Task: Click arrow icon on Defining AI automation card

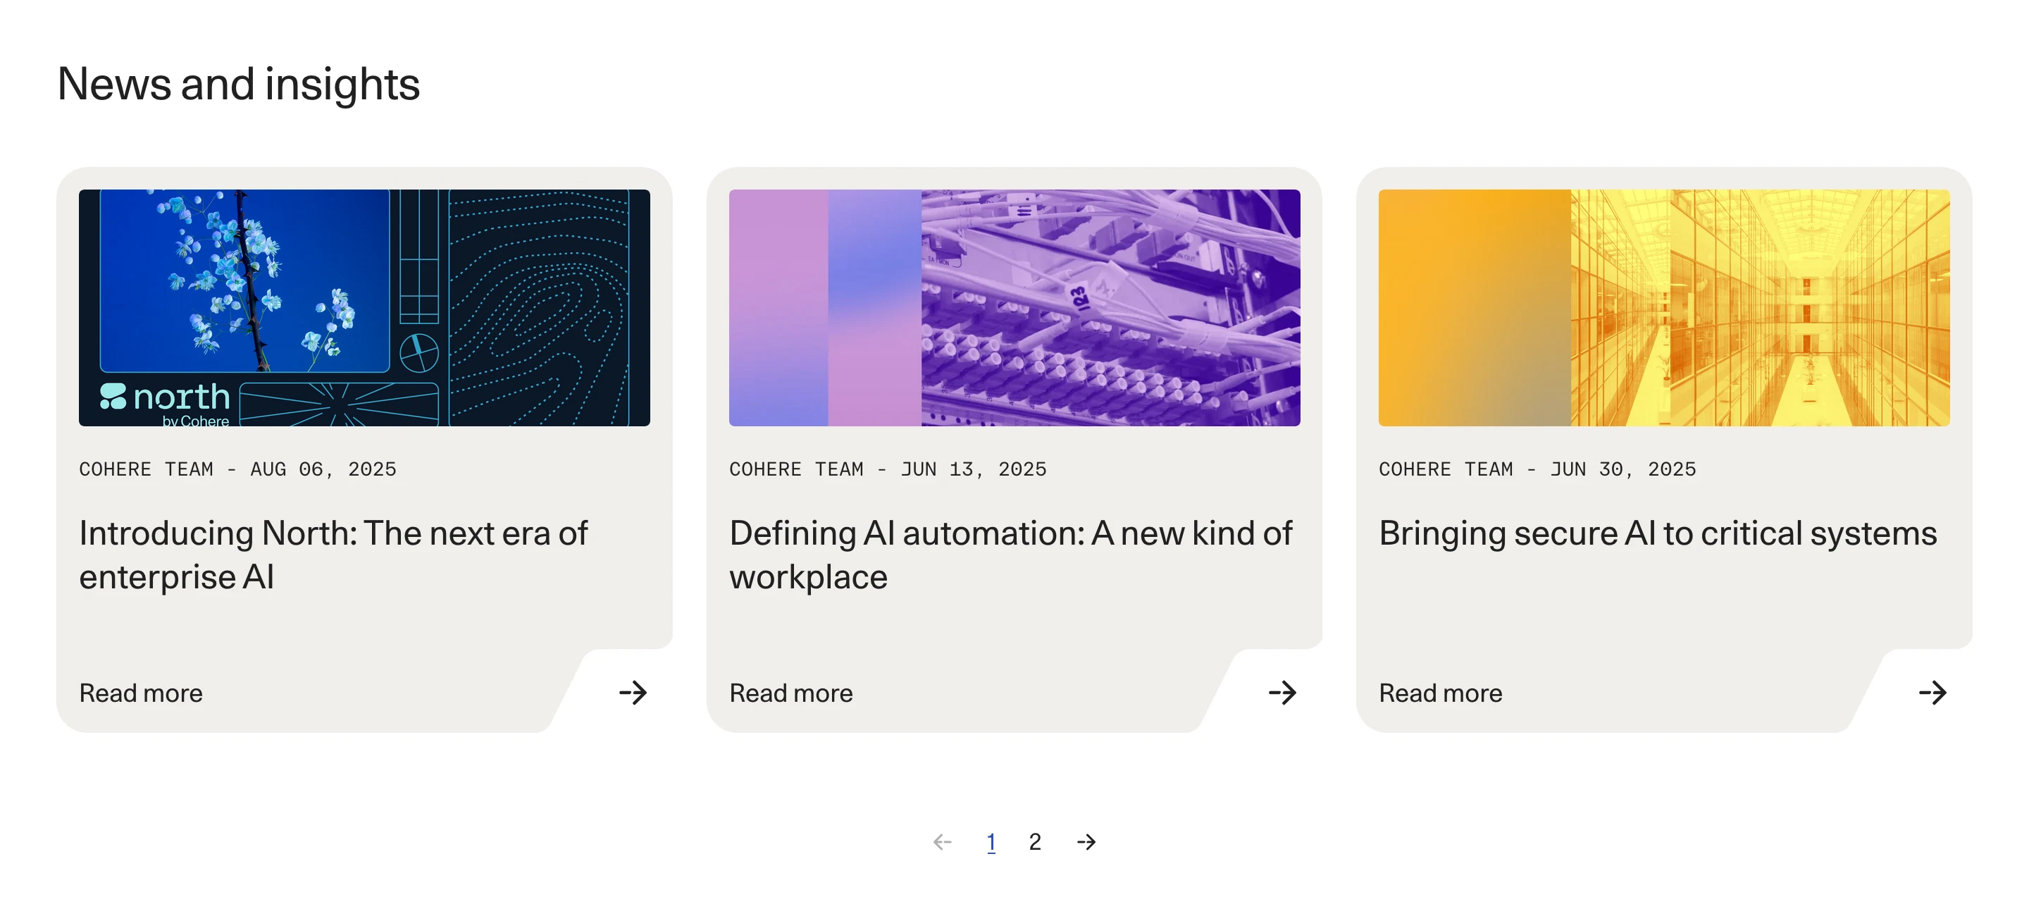Action: [x=1282, y=693]
